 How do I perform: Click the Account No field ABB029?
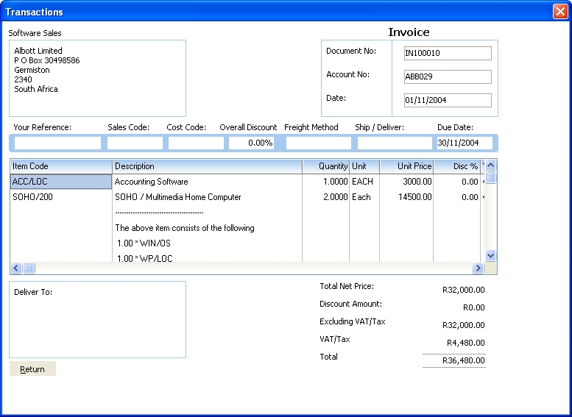448,77
